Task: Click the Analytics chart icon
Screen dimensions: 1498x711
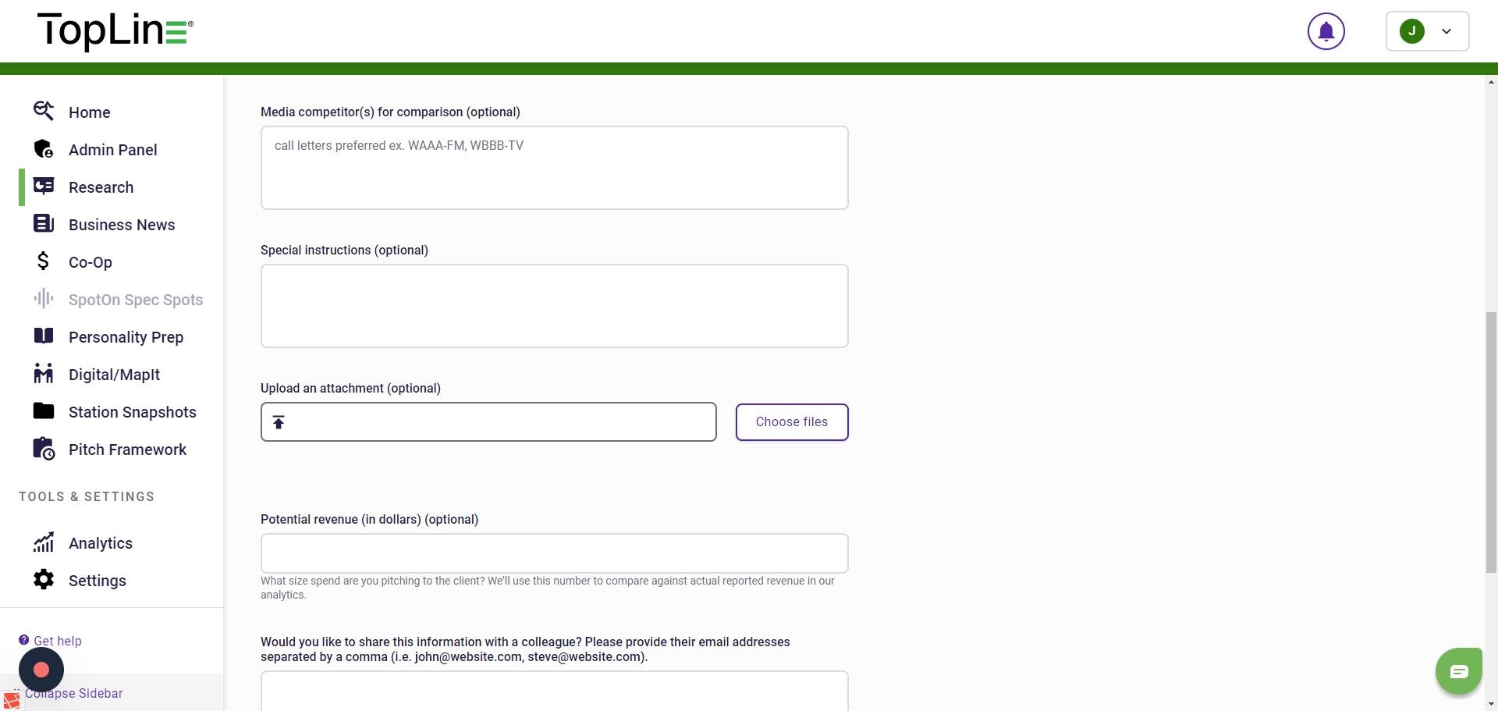Action: [44, 542]
